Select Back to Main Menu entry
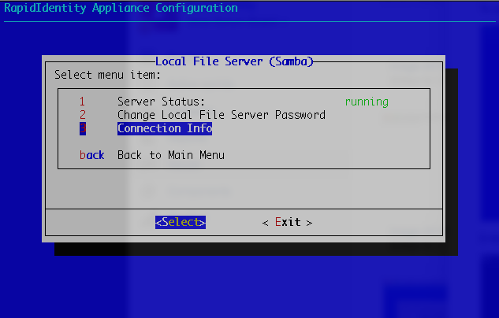 pos(171,155)
